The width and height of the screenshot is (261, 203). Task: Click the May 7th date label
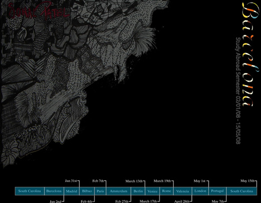(218, 201)
